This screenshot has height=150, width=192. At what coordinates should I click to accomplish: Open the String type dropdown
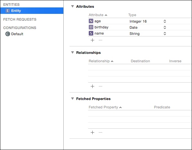[165, 34]
